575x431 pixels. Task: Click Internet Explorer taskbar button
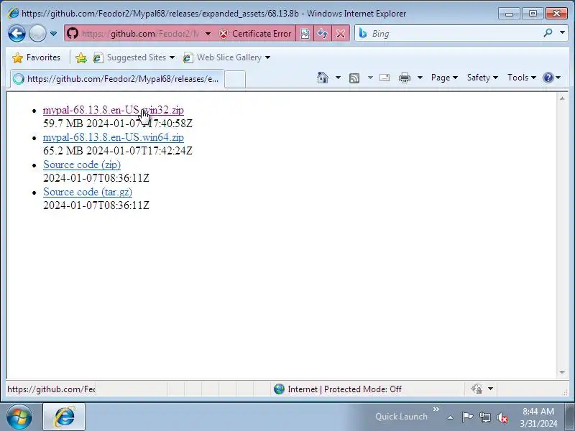pos(64,417)
